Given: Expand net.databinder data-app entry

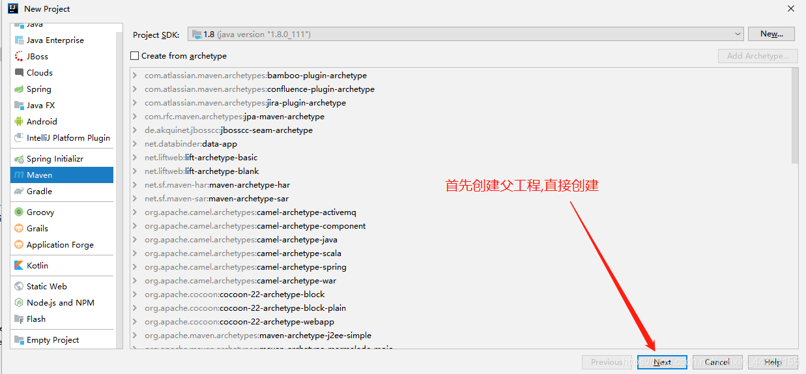Looking at the screenshot, I should click(x=135, y=144).
